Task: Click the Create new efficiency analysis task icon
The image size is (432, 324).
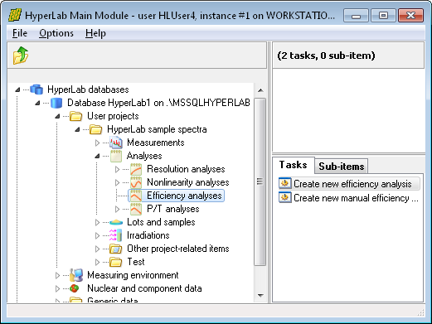Action: tap(285, 183)
